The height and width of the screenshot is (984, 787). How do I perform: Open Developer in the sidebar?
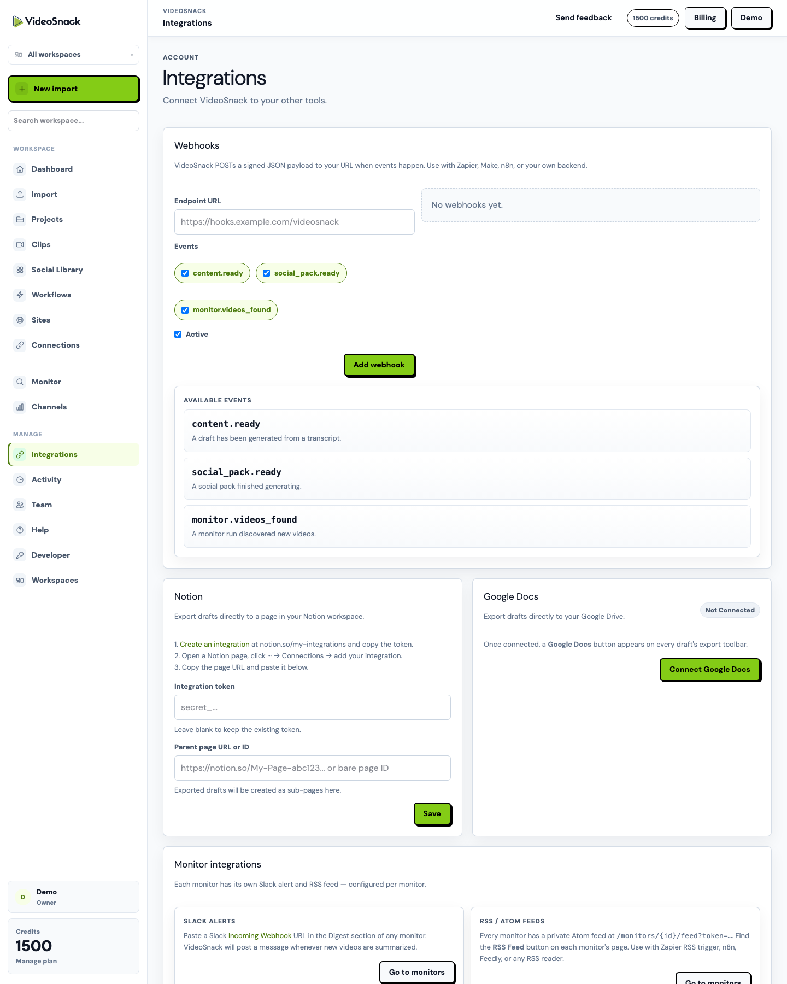[73, 555]
